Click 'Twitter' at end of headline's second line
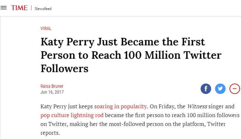 coord(203,55)
